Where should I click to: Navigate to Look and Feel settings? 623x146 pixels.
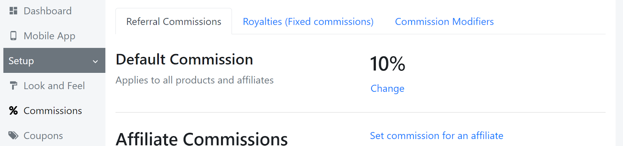pyautogui.click(x=54, y=86)
